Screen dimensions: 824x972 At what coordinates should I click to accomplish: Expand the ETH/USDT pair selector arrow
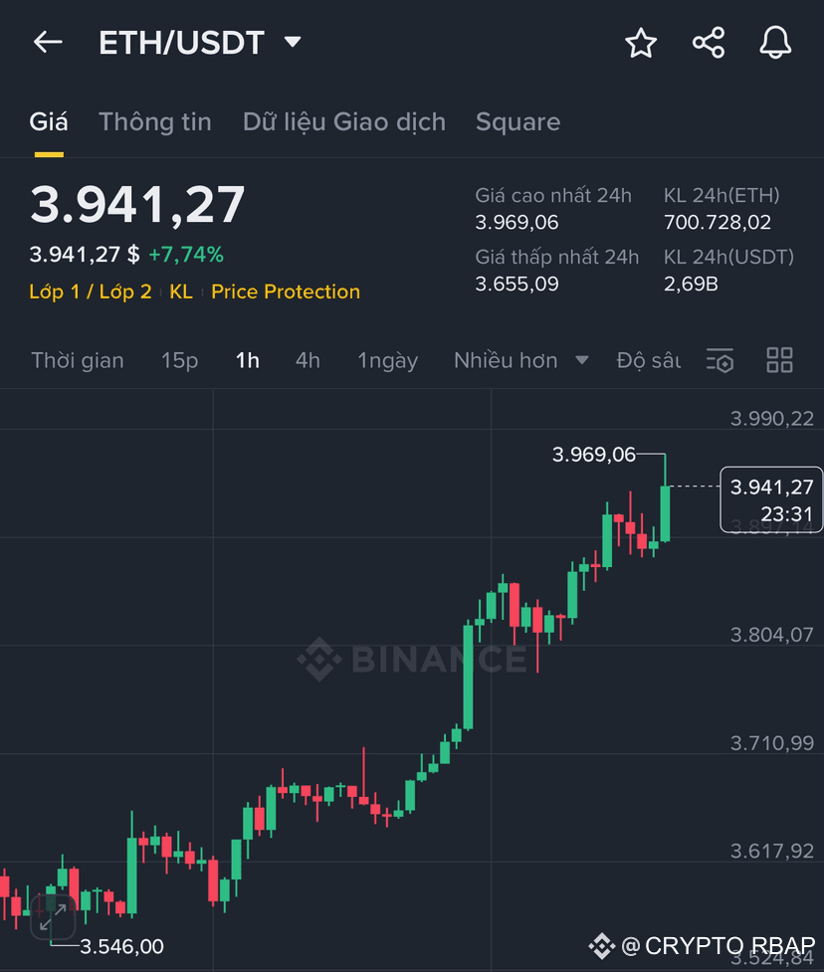pos(293,42)
